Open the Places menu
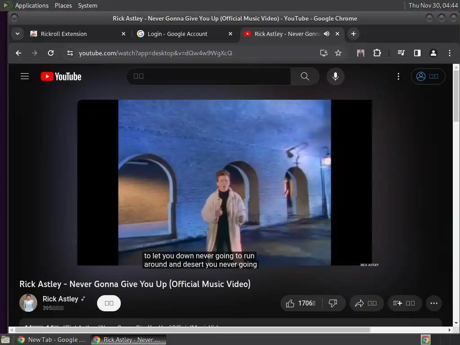Screen dimensions: 460x345 63,5
